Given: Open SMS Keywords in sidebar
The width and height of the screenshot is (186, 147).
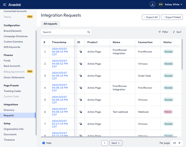Looking at the screenshot, I should tap(12, 47).
